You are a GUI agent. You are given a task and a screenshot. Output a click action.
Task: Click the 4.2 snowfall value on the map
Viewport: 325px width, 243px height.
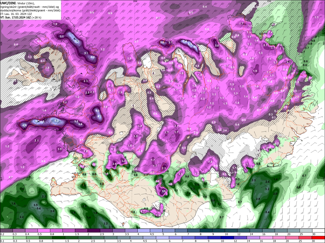pos(93,57)
